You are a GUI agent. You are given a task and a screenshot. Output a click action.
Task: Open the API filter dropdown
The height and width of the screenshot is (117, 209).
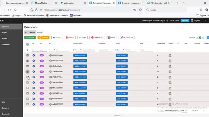43,50
